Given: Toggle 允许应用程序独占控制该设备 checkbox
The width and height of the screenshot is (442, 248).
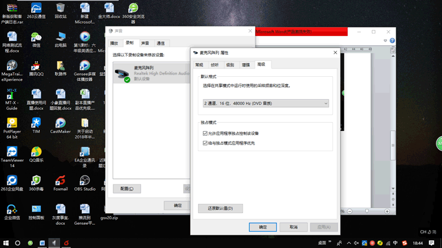Looking at the screenshot, I should click(206, 134).
